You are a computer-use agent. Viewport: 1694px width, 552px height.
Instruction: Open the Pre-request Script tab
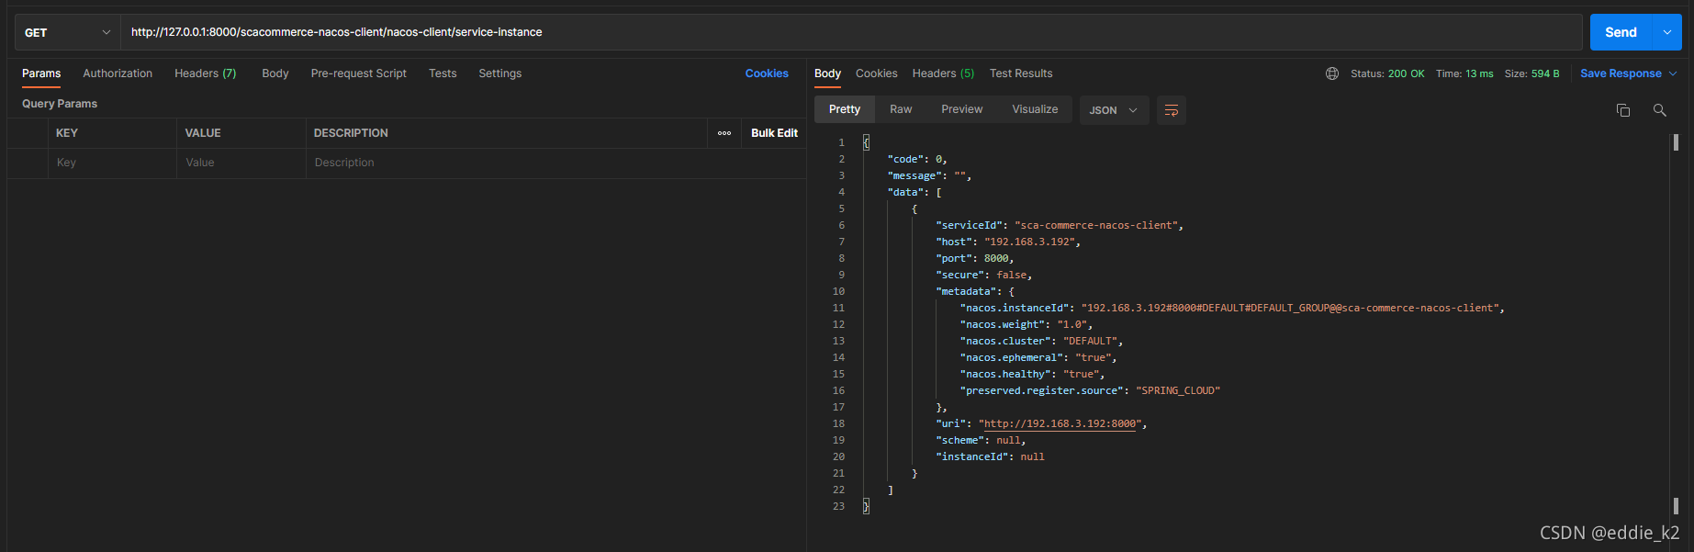click(x=359, y=73)
